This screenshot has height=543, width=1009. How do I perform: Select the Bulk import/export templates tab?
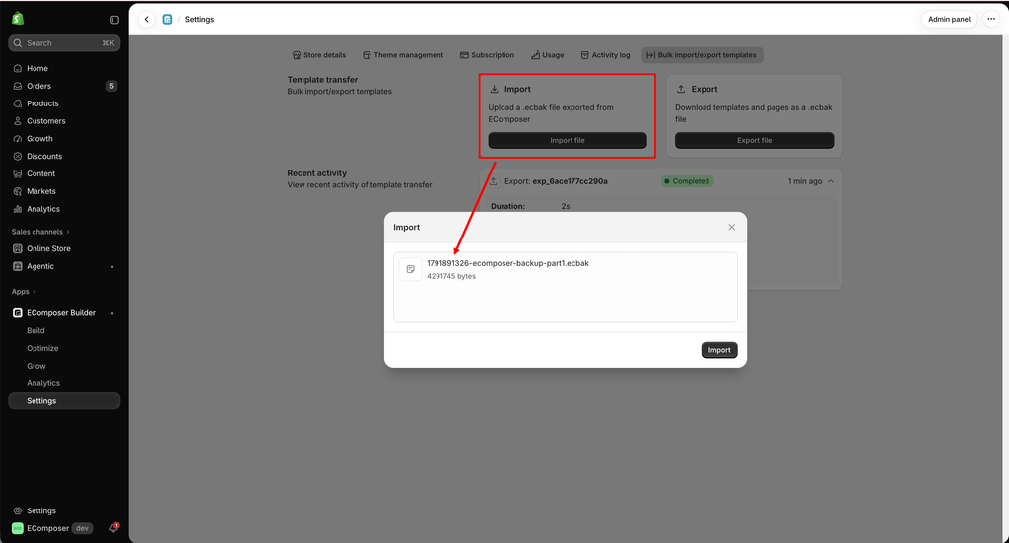[702, 55]
